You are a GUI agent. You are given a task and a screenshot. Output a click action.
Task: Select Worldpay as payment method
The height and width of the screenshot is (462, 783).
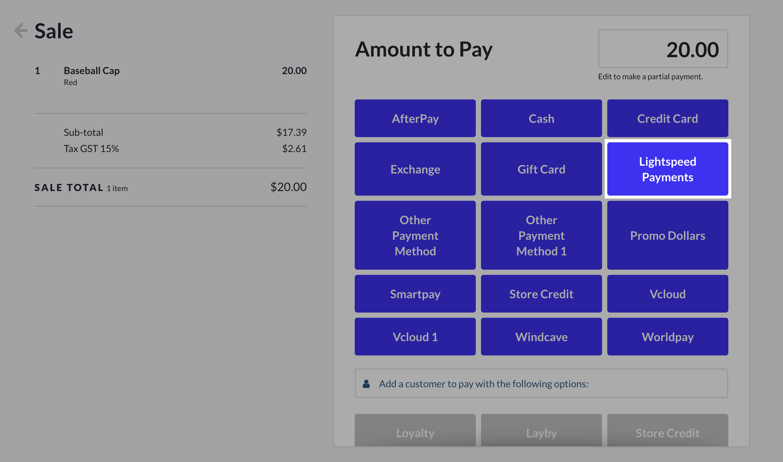pos(667,337)
